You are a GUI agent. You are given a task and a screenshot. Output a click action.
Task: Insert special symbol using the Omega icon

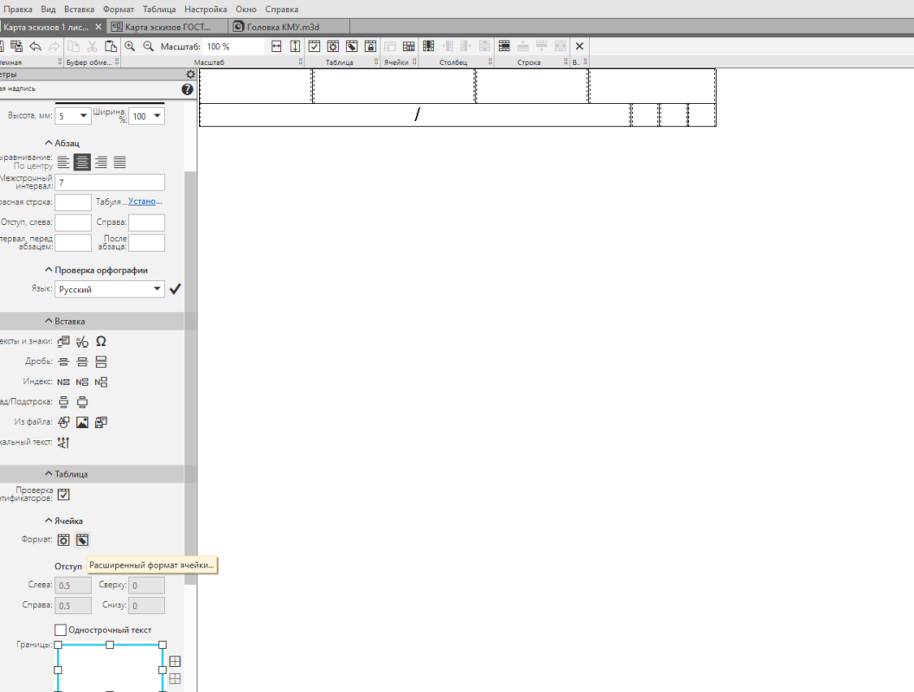101,342
